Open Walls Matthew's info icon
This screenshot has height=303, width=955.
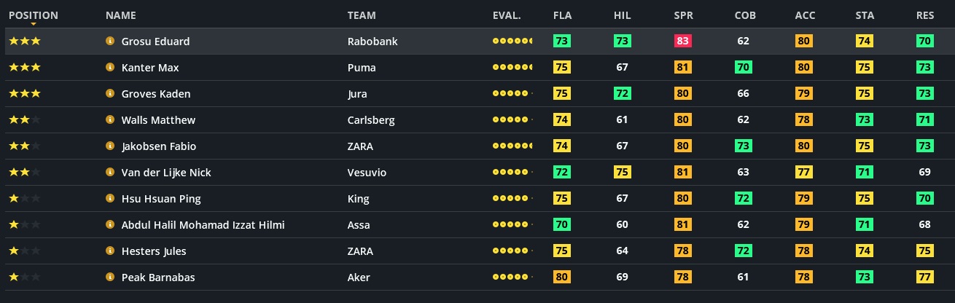(x=111, y=120)
